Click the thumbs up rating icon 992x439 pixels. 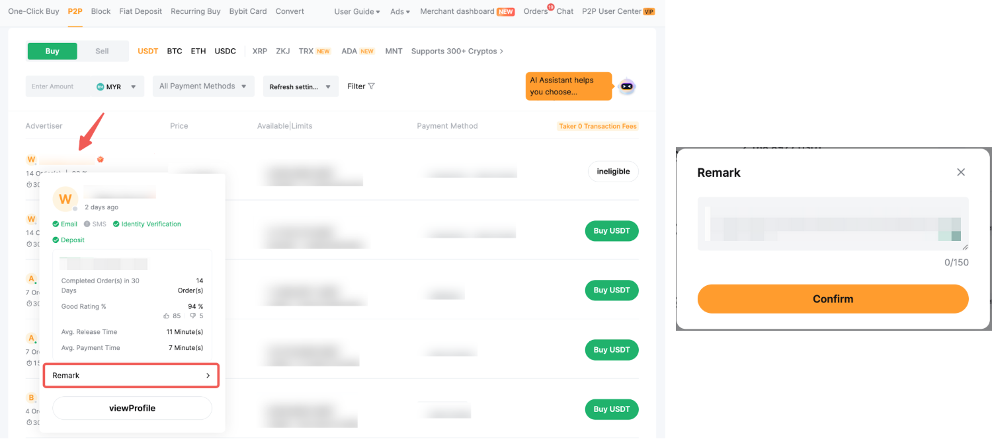pyautogui.click(x=167, y=316)
